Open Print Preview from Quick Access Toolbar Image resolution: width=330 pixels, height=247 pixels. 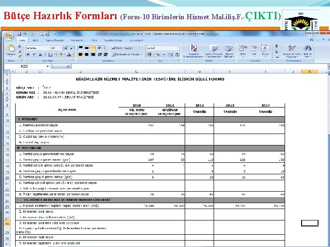click(x=42, y=34)
